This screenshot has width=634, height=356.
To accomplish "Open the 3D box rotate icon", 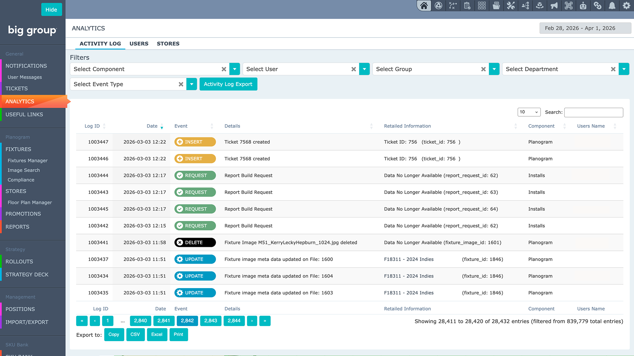I will click(x=540, y=6).
